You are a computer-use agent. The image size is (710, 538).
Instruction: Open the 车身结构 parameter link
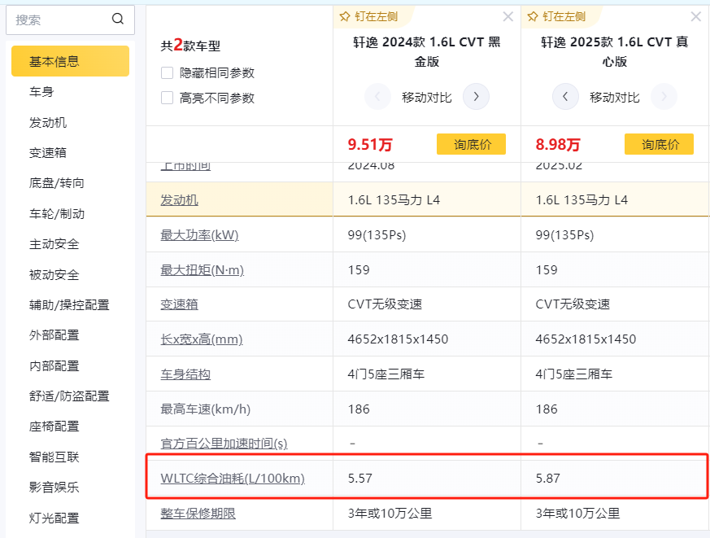pyautogui.click(x=185, y=374)
